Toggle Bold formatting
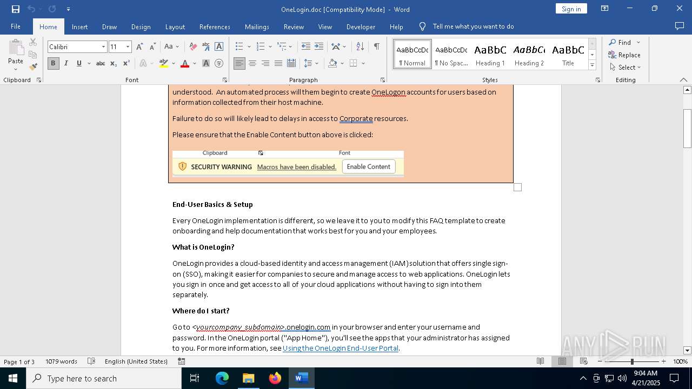 click(x=53, y=63)
